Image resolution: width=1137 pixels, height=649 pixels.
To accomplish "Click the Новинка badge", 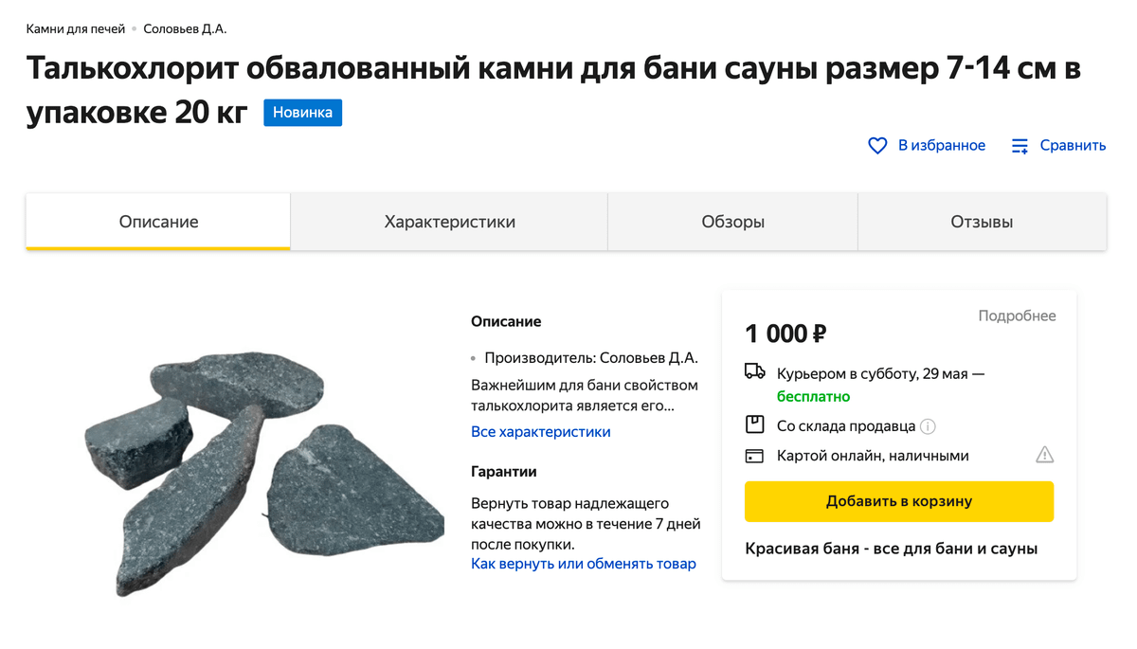I will tap(302, 112).
